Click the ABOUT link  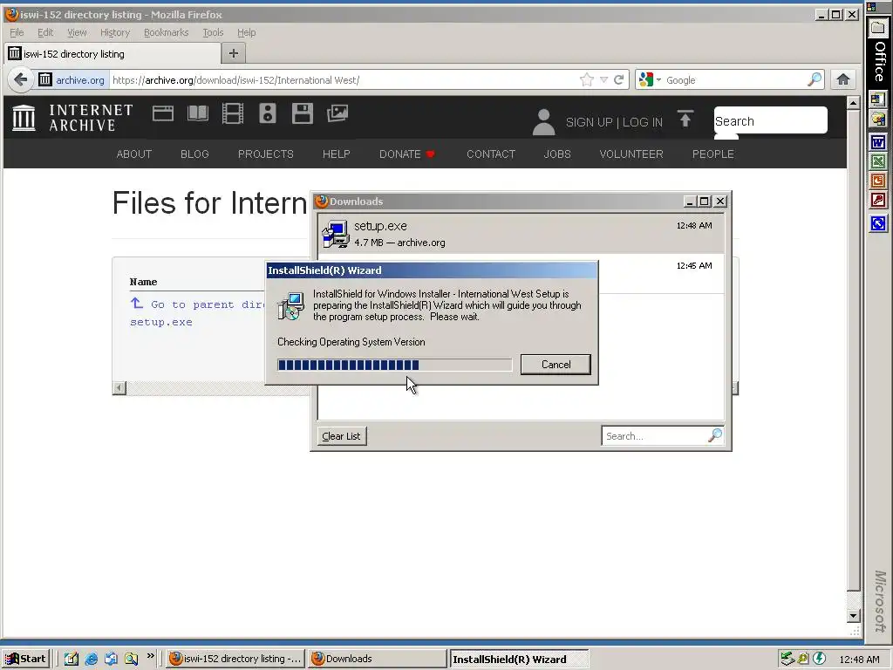[x=133, y=154]
